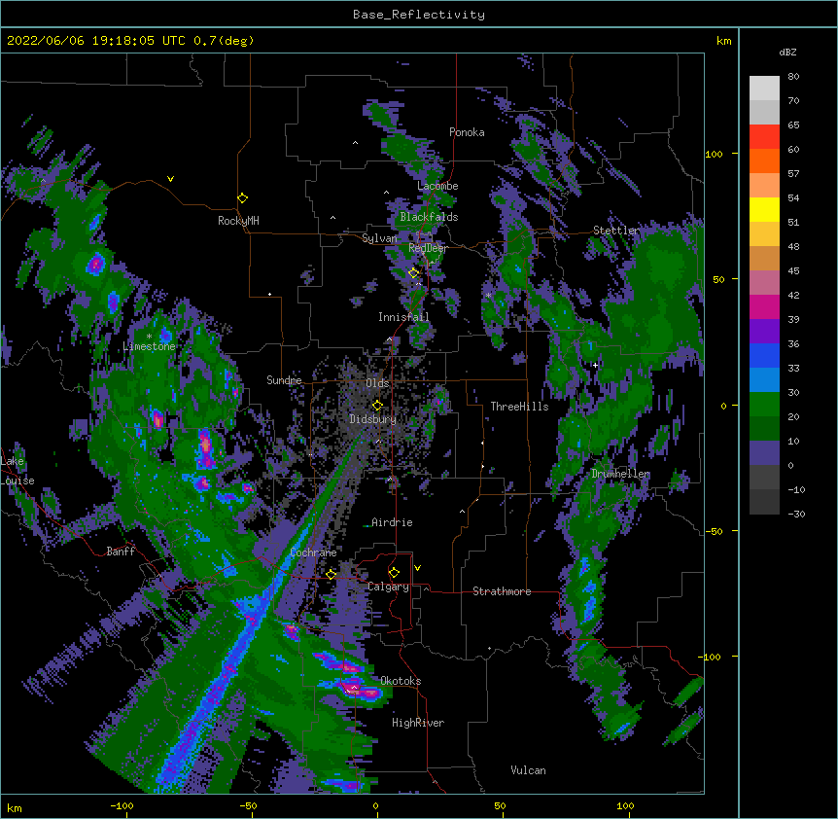
Task: Click the -50 tick on right vertical axis
Action: click(714, 531)
